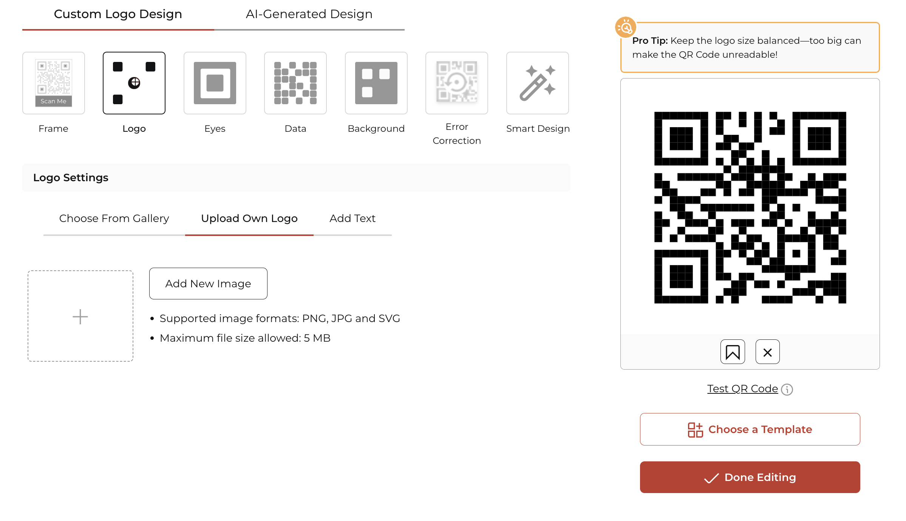
Task: Open the Add Text tab
Action: (x=353, y=219)
